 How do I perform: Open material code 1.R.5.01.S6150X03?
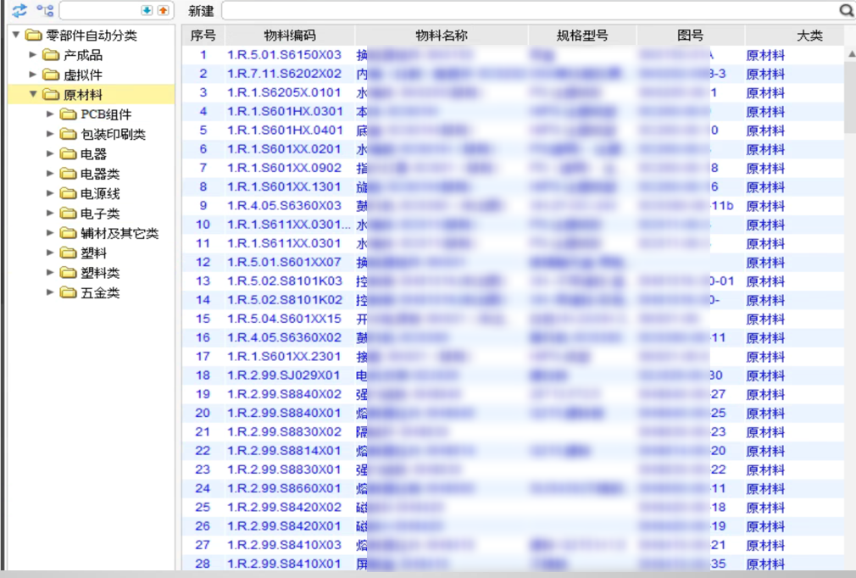284,54
